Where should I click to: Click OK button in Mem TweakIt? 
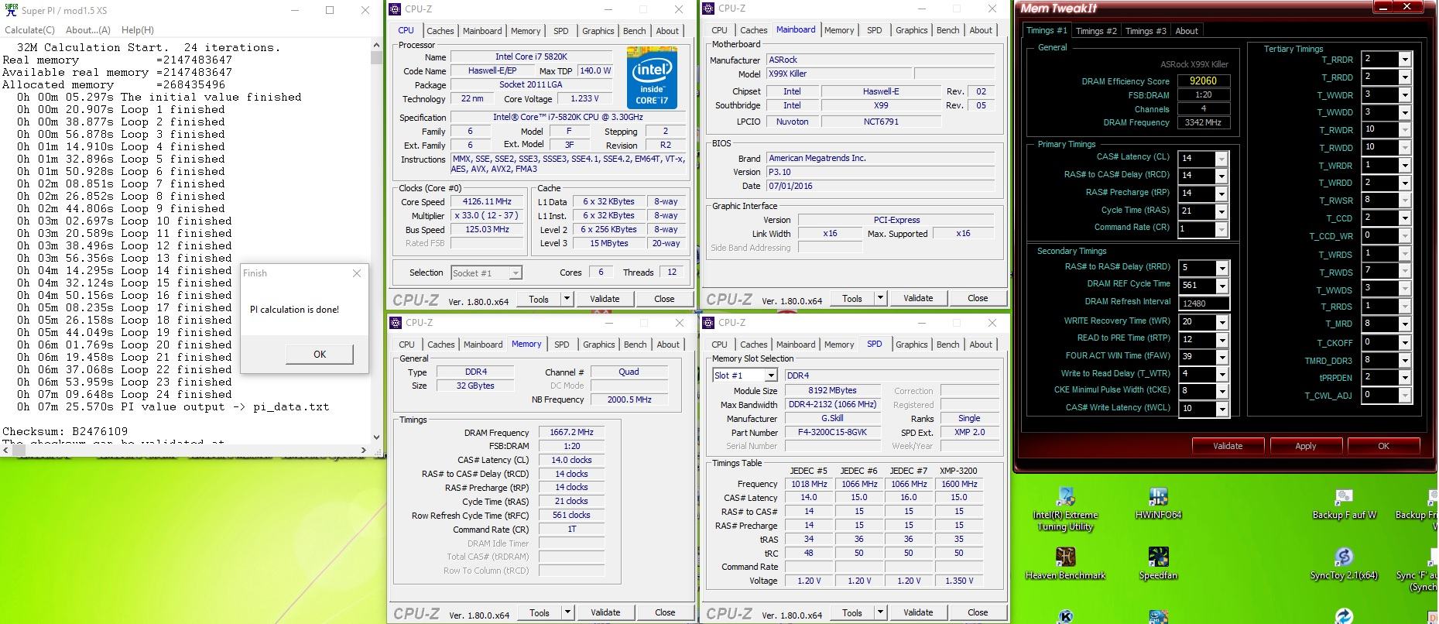point(1384,446)
